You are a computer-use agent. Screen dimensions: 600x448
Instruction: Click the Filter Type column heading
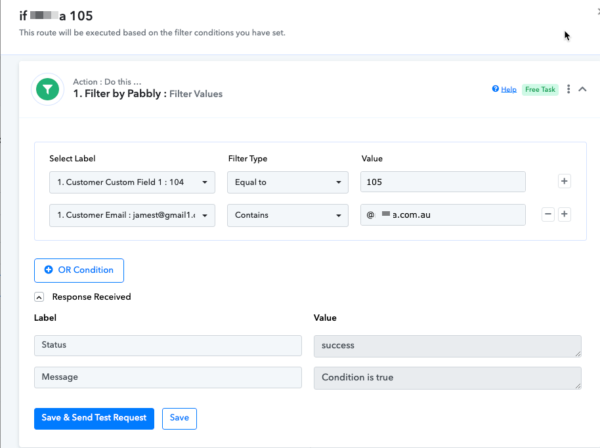[x=247, y=159]
